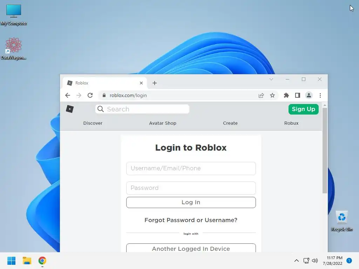Go back with Chrome's back arrow

(68, 95)
